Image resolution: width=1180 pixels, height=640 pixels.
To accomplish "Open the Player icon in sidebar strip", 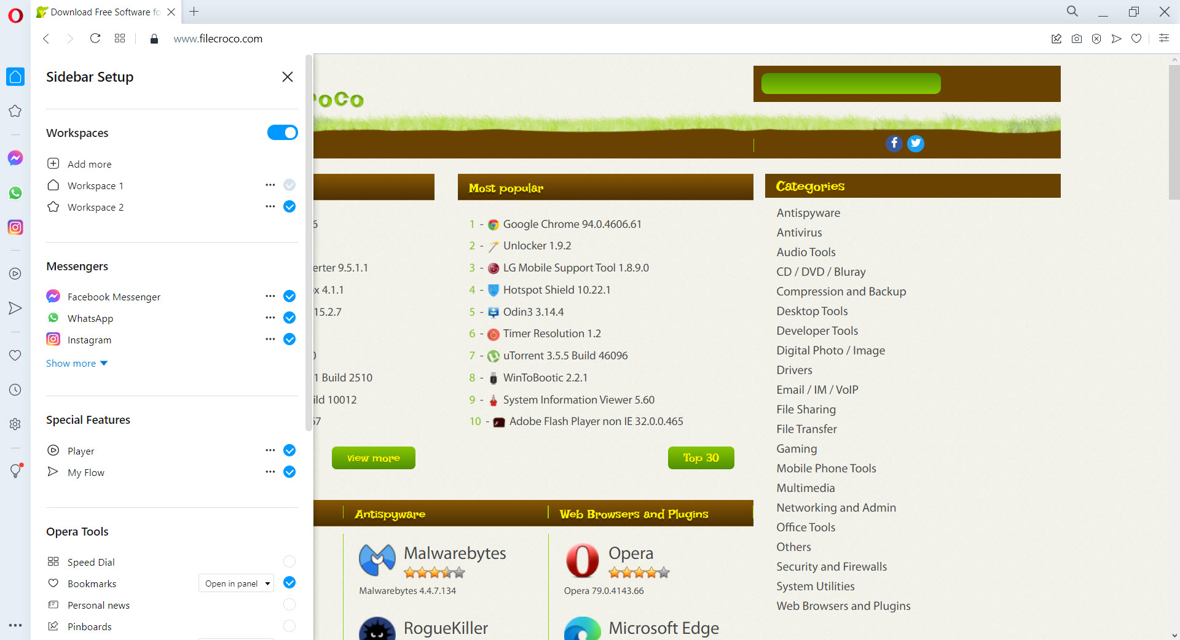I will pyautogui.click(x=15, y=274).
